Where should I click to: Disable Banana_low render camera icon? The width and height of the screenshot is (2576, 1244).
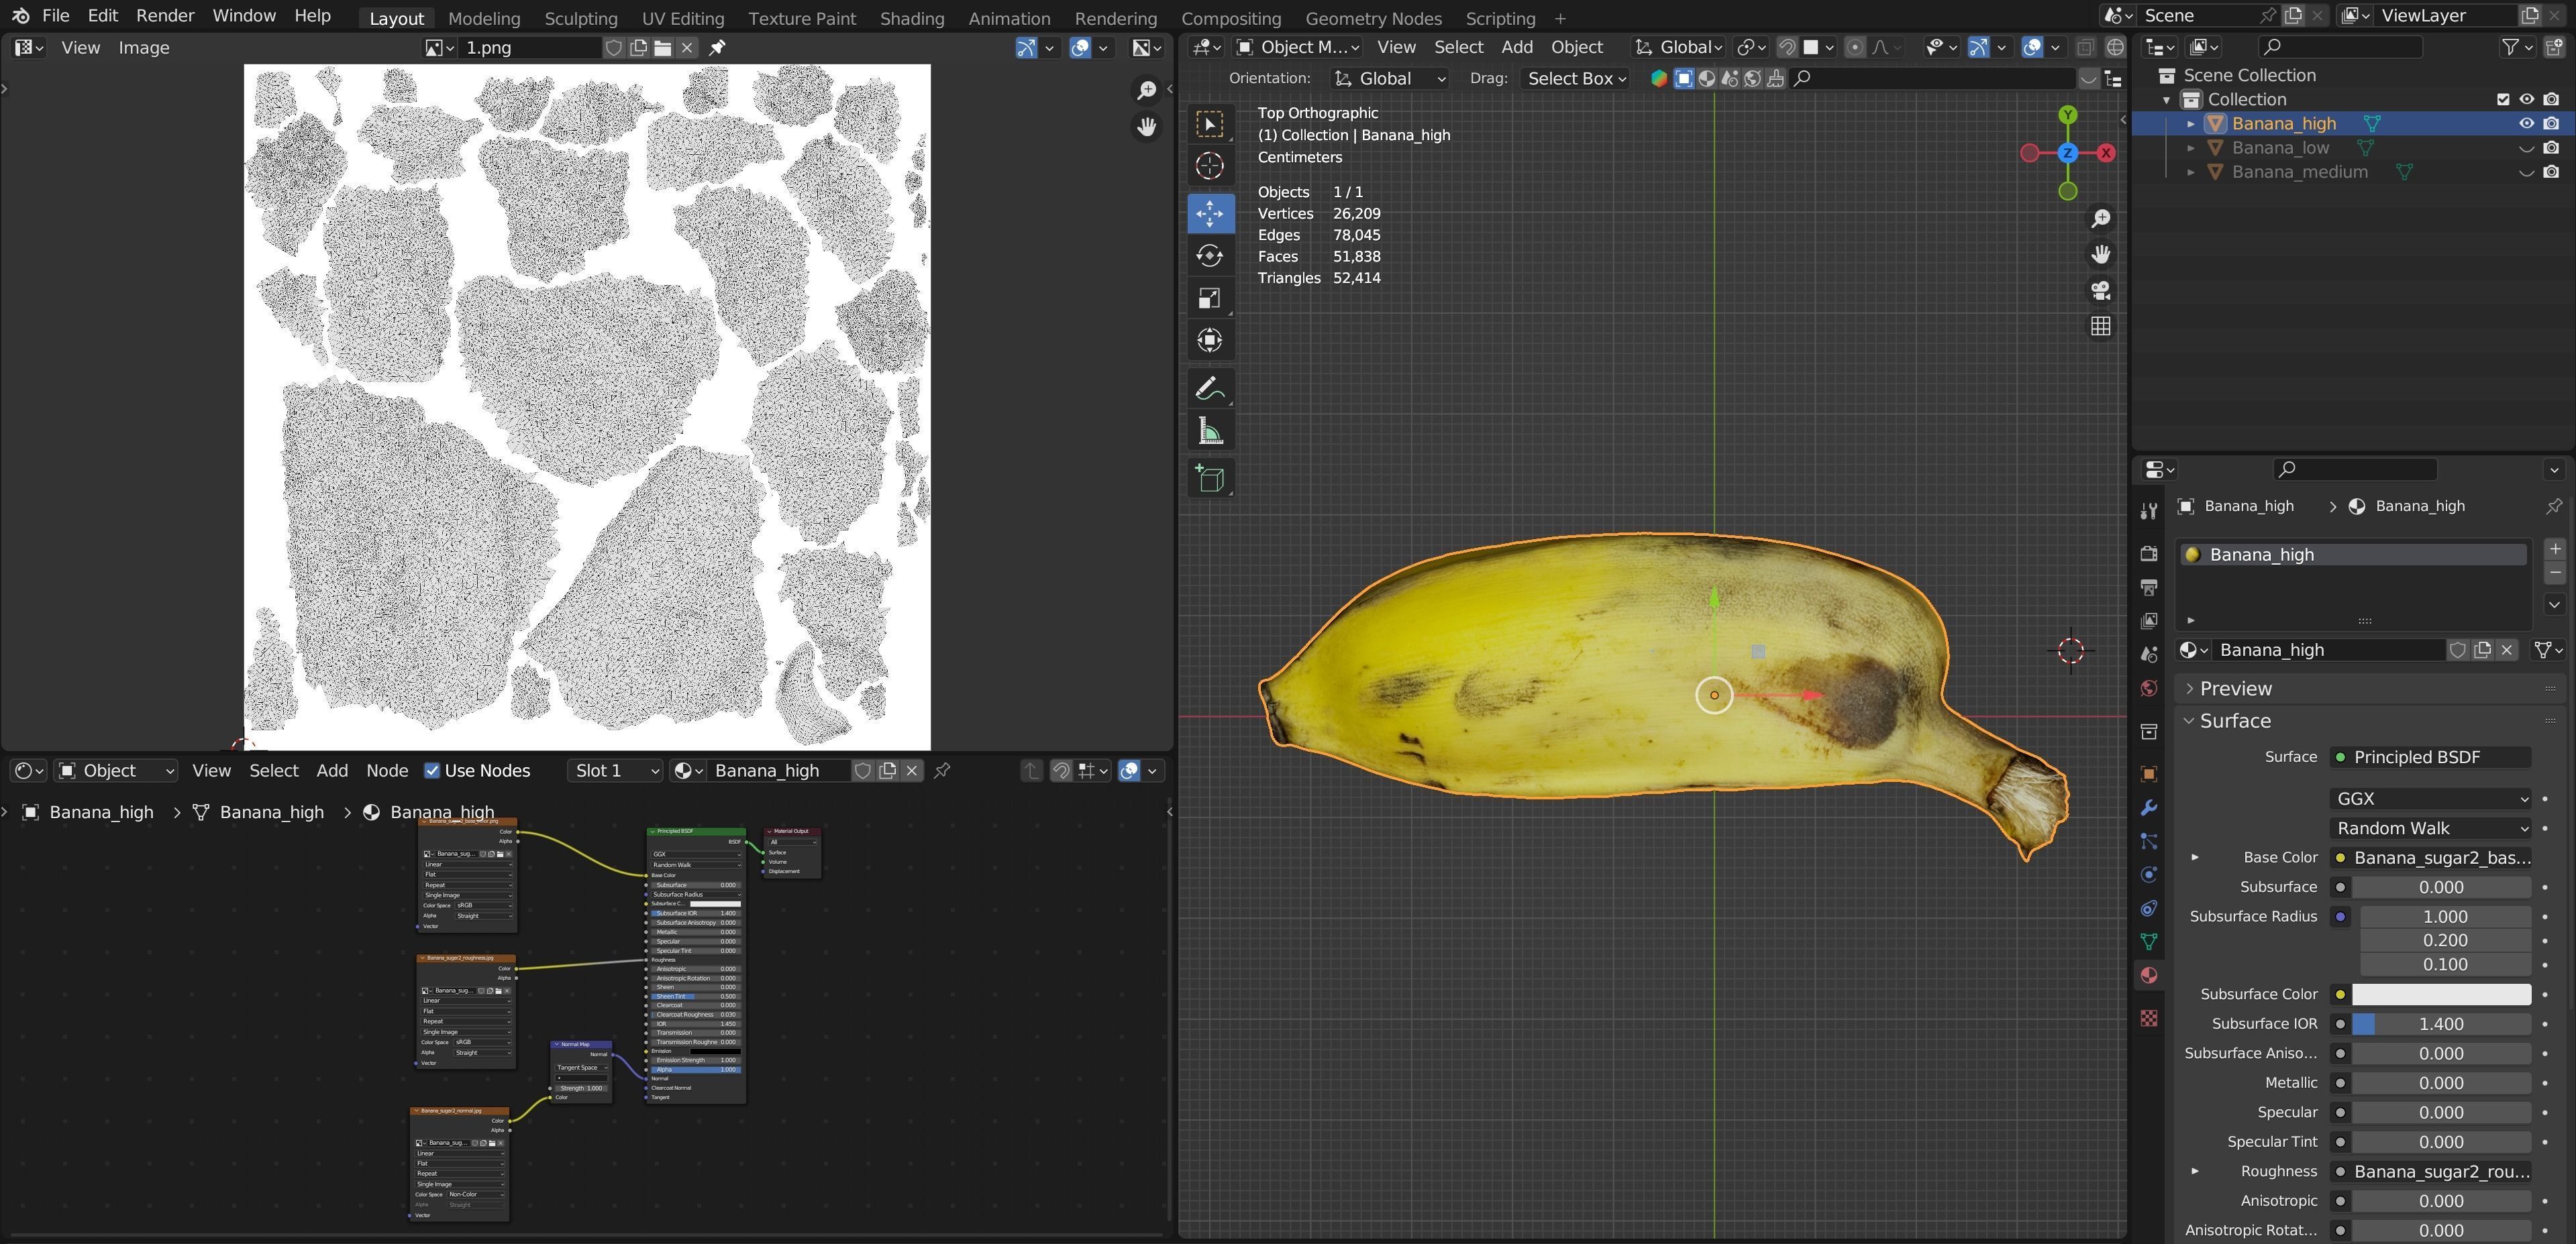pos(2551,148)
